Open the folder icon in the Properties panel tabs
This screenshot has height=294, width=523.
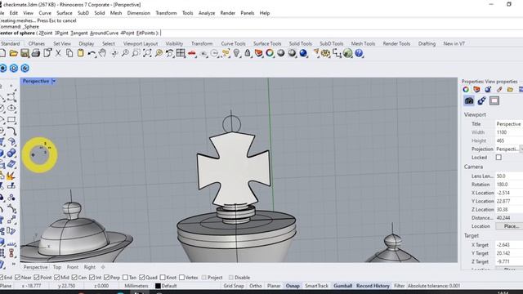510,89
